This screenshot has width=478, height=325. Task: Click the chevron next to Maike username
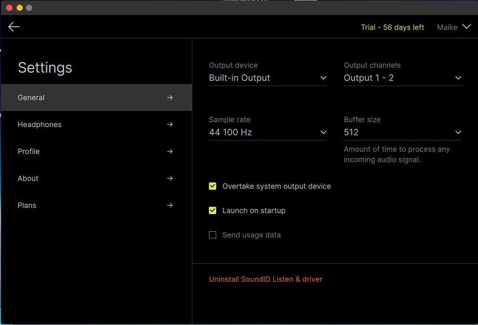[466, 27]
